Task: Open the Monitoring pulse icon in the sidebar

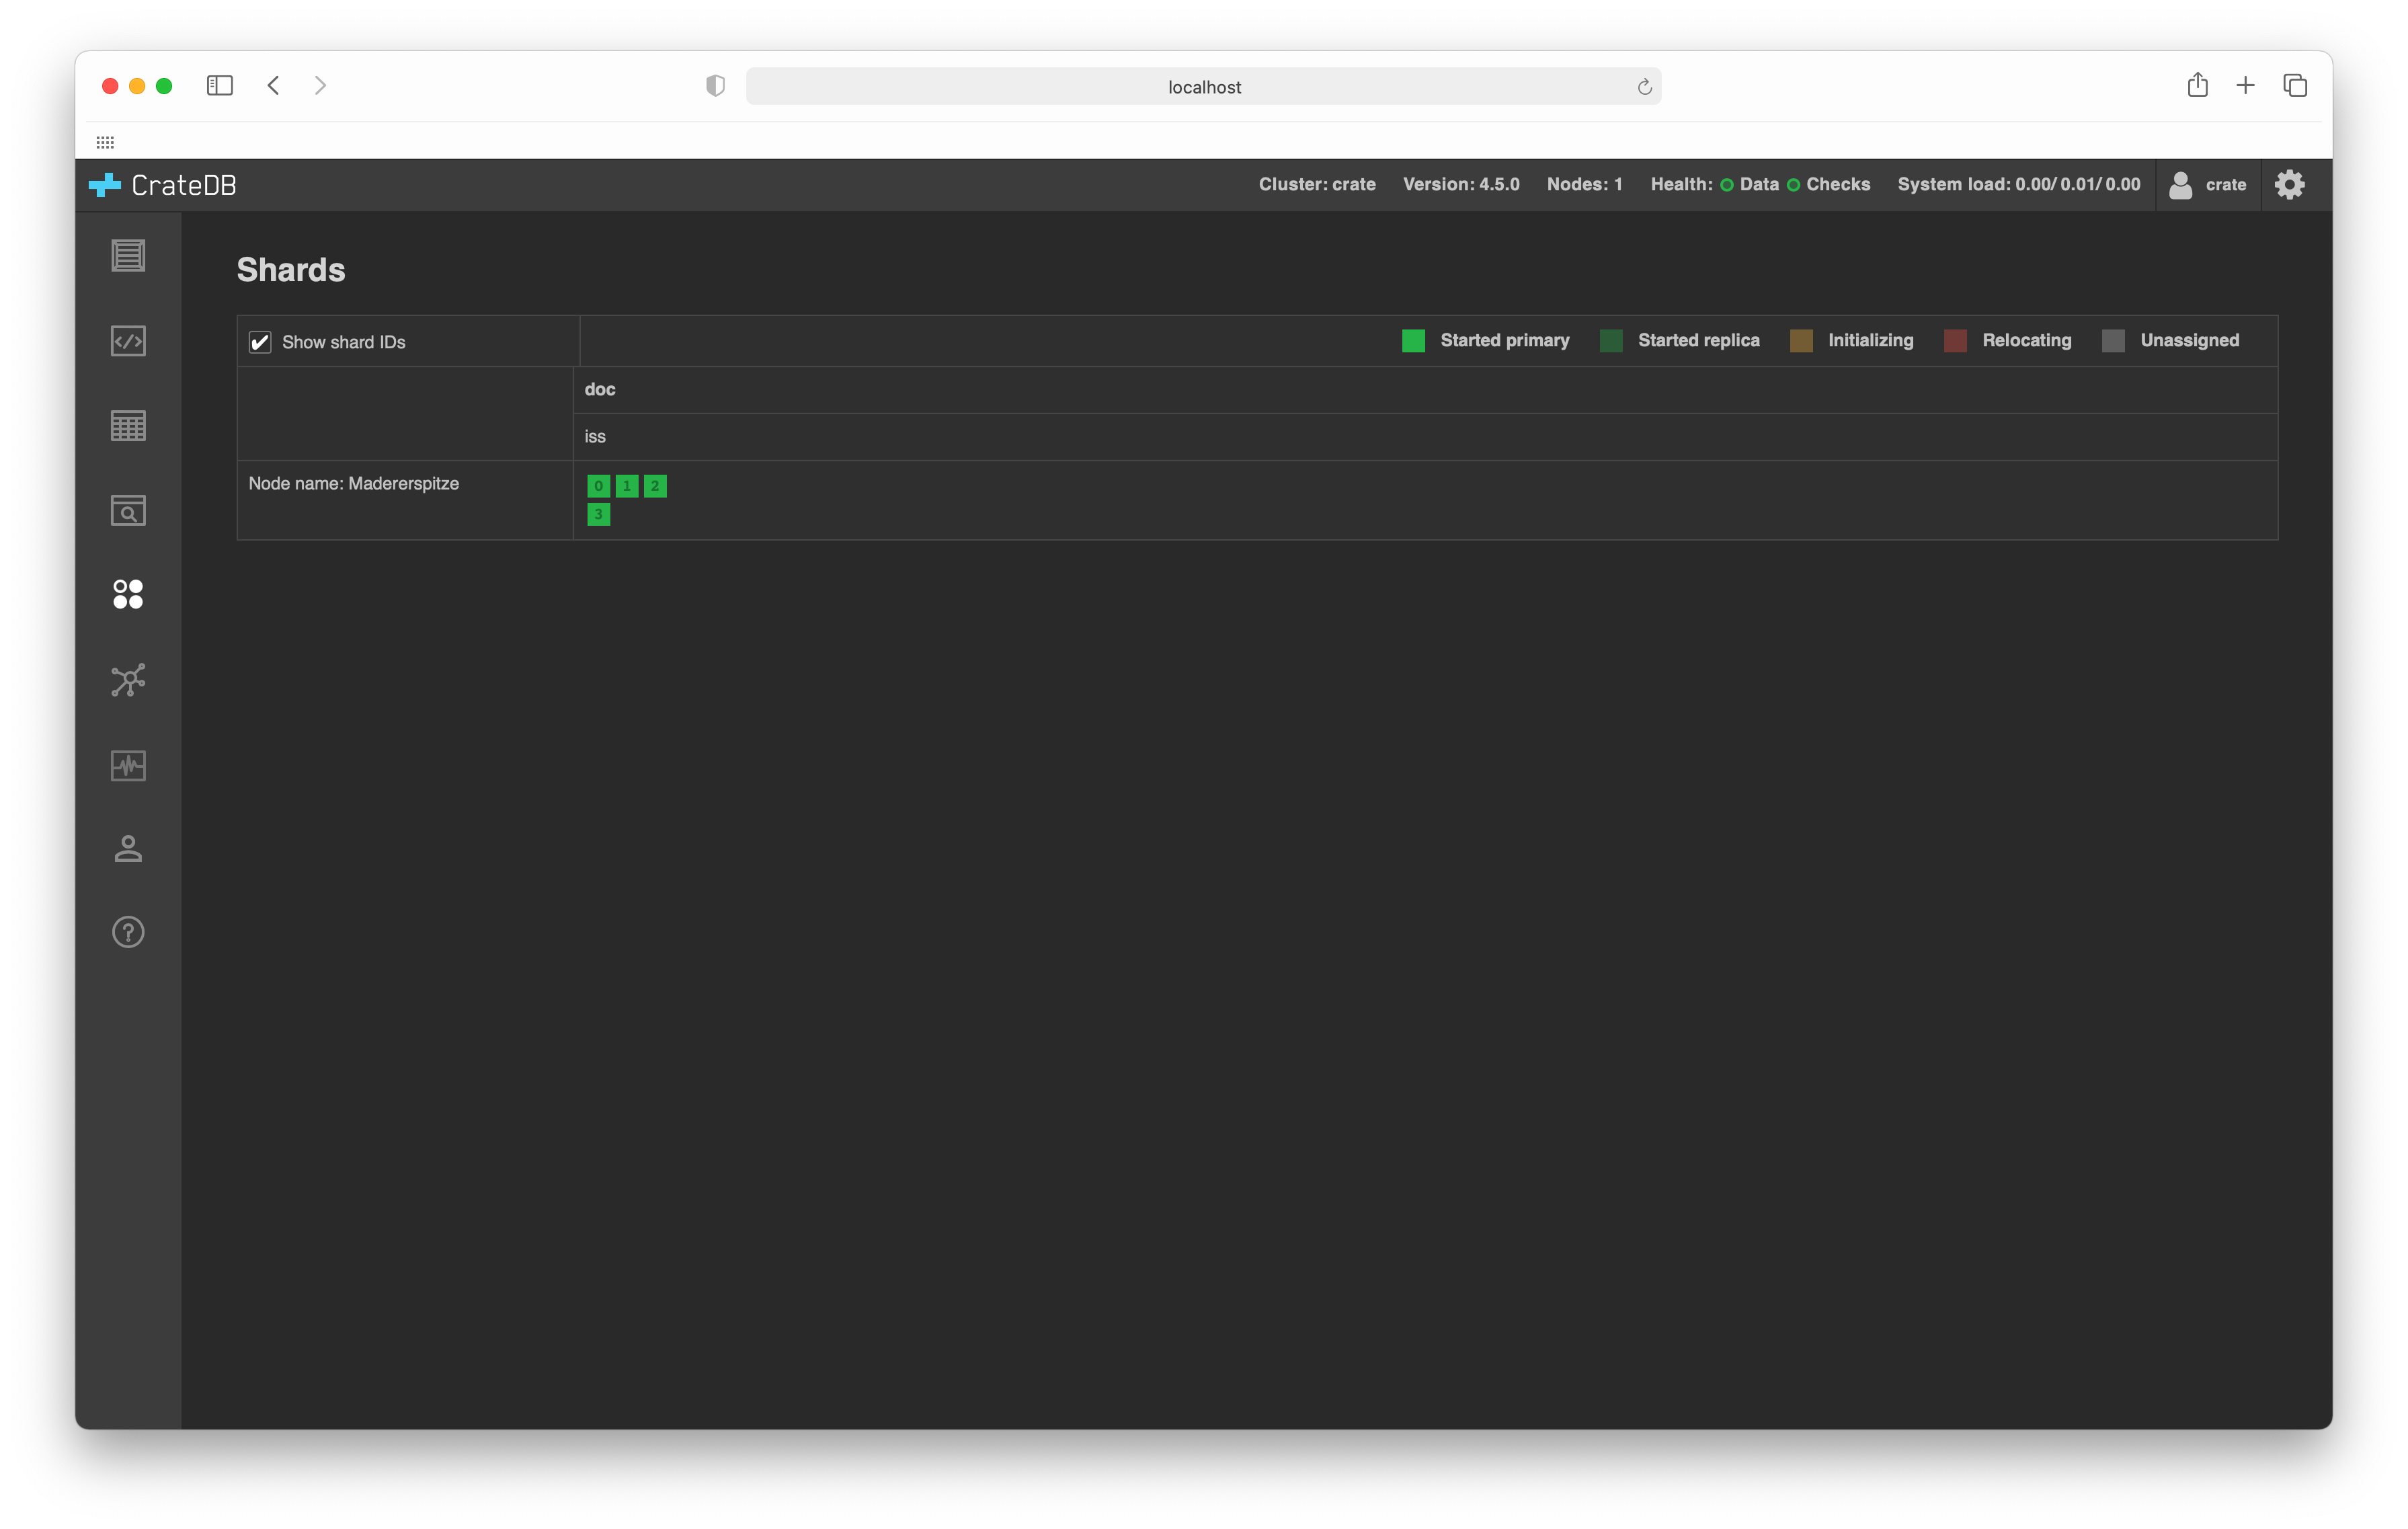Action: tap(128, 765)
